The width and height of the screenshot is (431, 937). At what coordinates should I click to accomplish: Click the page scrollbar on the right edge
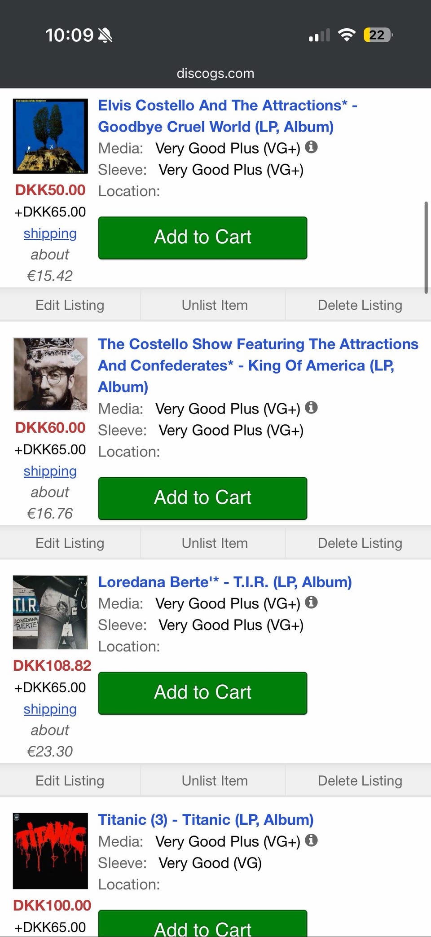click(x=426, y=247)
